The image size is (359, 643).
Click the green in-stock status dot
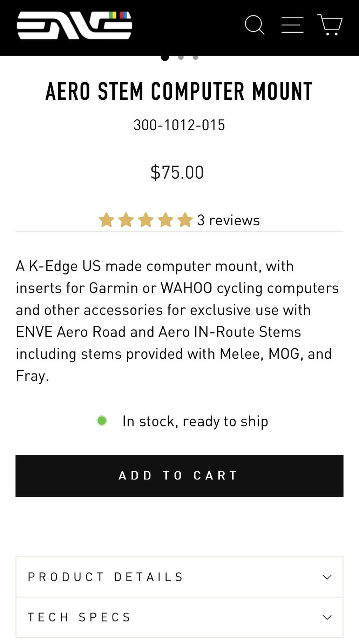[102, 420]
